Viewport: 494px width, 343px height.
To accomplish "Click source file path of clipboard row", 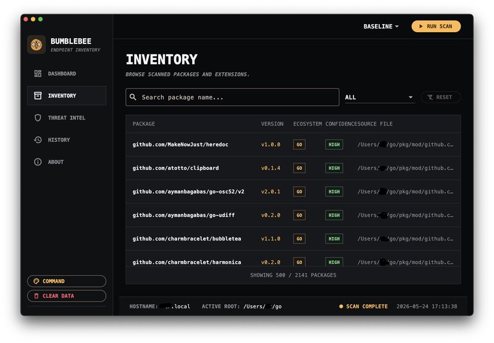I will coord(406,168).
